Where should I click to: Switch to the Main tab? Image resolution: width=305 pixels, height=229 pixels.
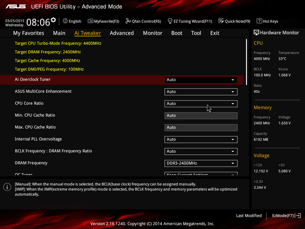[x=59, y=33]
